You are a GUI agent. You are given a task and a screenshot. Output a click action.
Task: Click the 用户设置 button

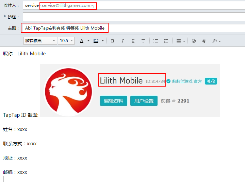pyautogui.click(x=144, y=101)
